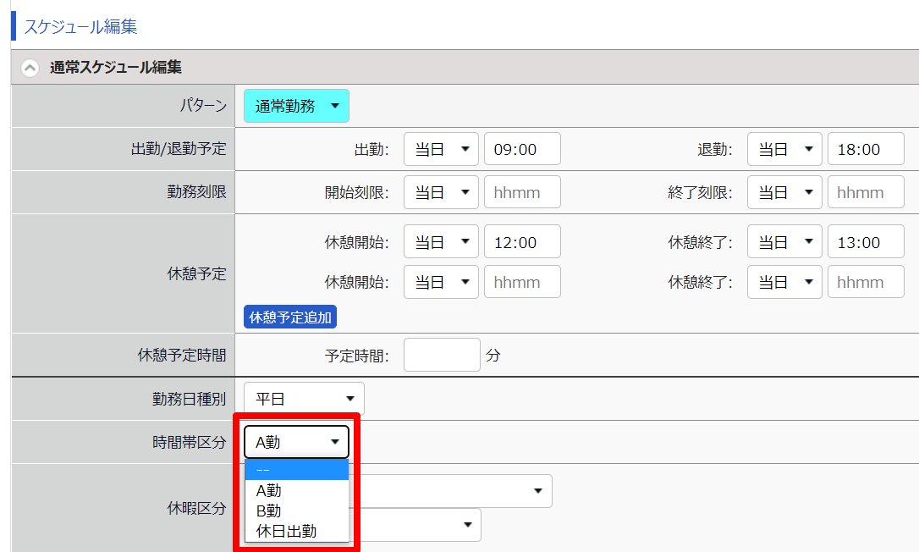Open the 勤務日種別 dropdown showing 平日

click(x=304, y=399)
